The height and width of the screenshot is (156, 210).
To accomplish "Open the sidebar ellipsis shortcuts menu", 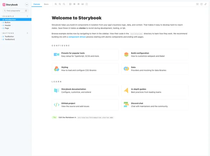I will tap(27, 5).
